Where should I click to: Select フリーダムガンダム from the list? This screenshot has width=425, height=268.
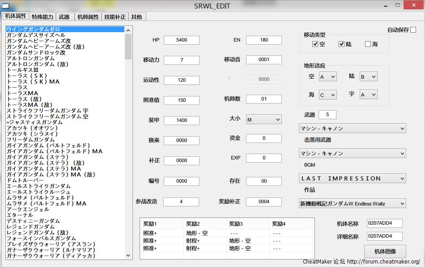click(x=30, y=140)
